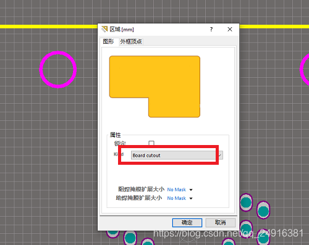Switch to the 图形 tab
The image size is (309, 245).
109,41
